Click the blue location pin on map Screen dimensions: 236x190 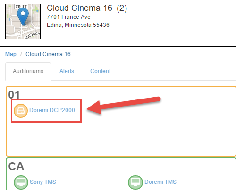(23, 17)
